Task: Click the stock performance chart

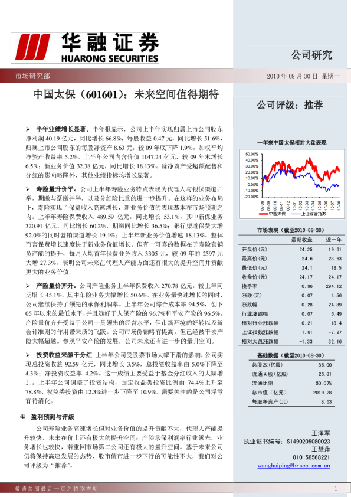Action: [291, 184]
